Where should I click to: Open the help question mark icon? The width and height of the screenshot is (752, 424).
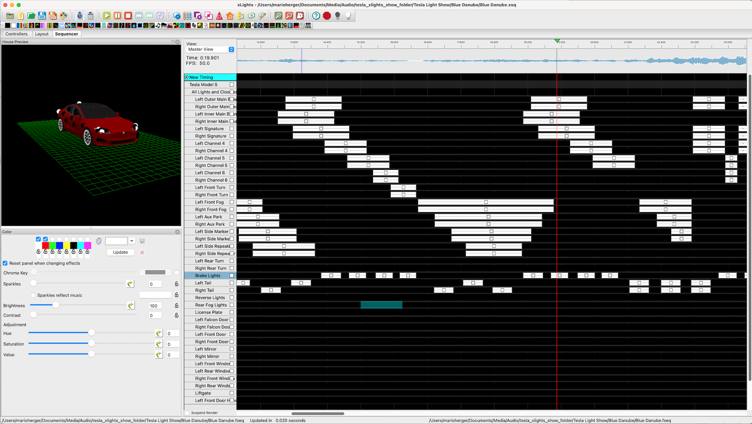click(316, 16)
